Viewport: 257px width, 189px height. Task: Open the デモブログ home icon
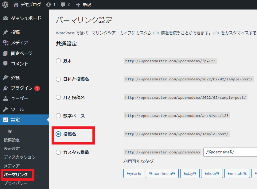click(16, 5)
